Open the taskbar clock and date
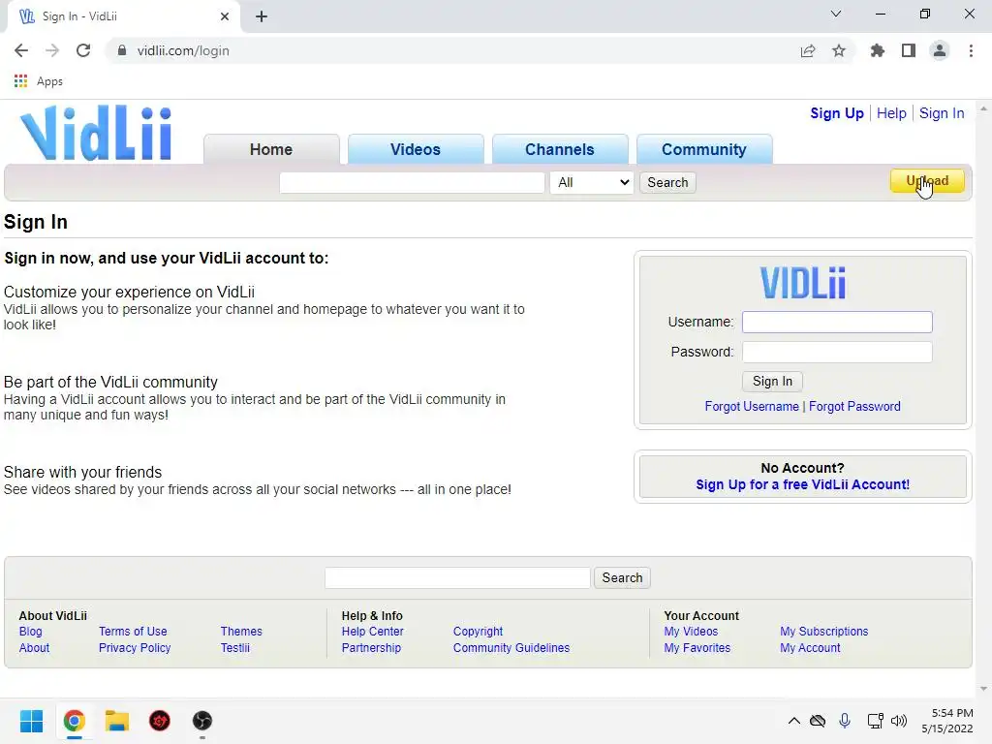The height and width of the screenshot is (744, 992). (947, 721)
